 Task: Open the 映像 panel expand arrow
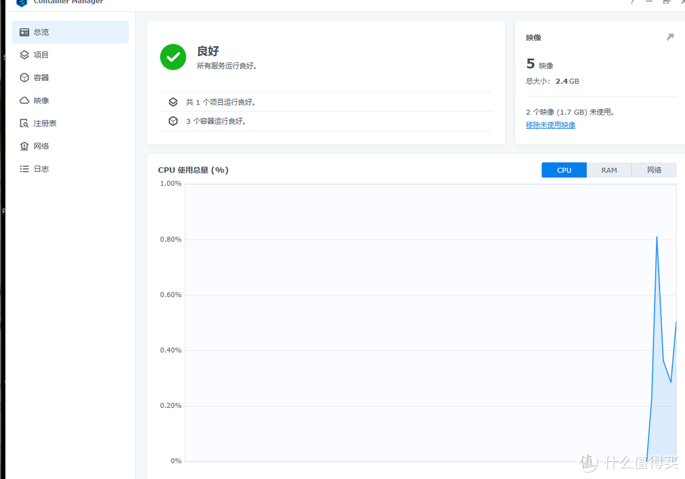coord(670,37)
